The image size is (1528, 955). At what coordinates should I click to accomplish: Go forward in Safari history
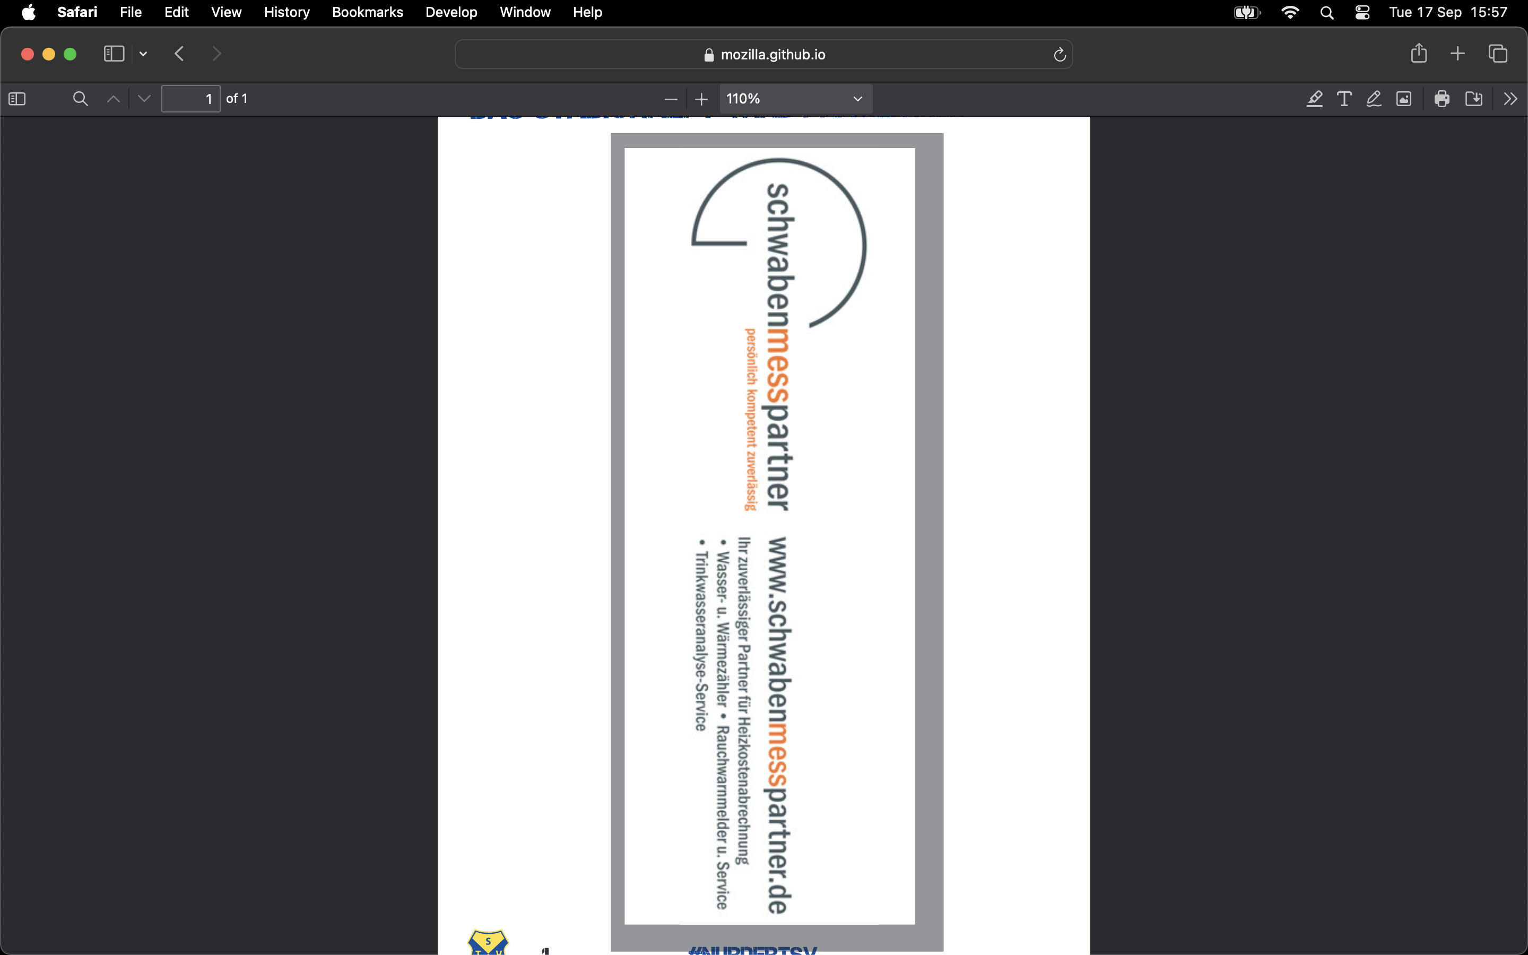tap(216, 54)
